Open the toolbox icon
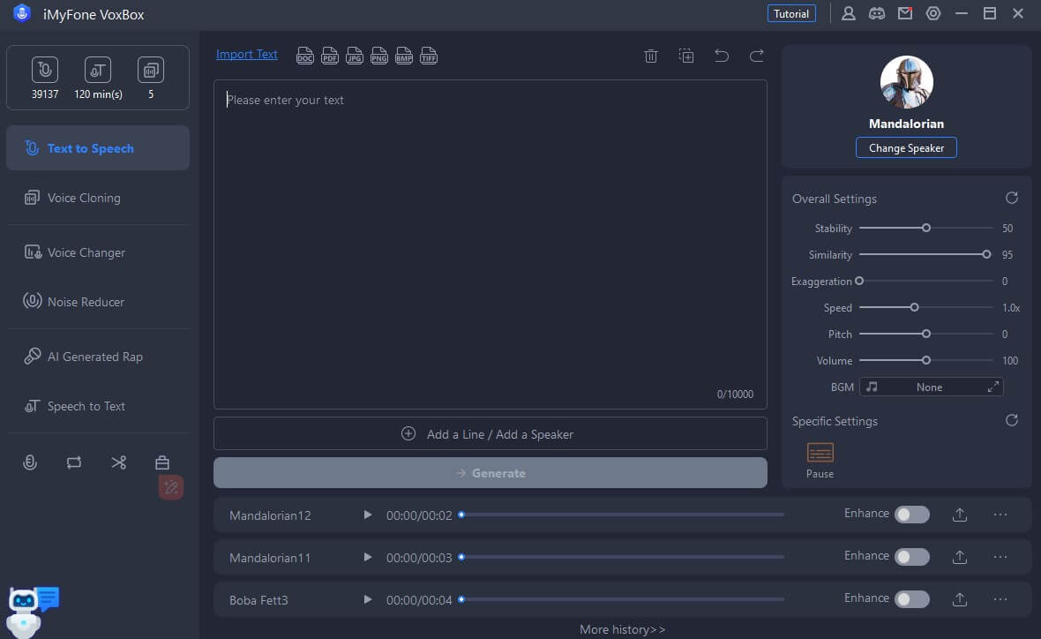1041x639 pixels. (162, 462)
